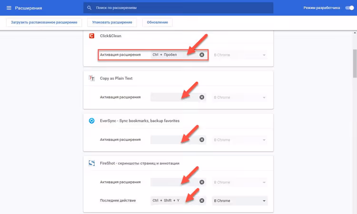Clear the Copy as Plain Text shortcut
The width and height of the screenshot is (357, 214).
pos(202,97)
